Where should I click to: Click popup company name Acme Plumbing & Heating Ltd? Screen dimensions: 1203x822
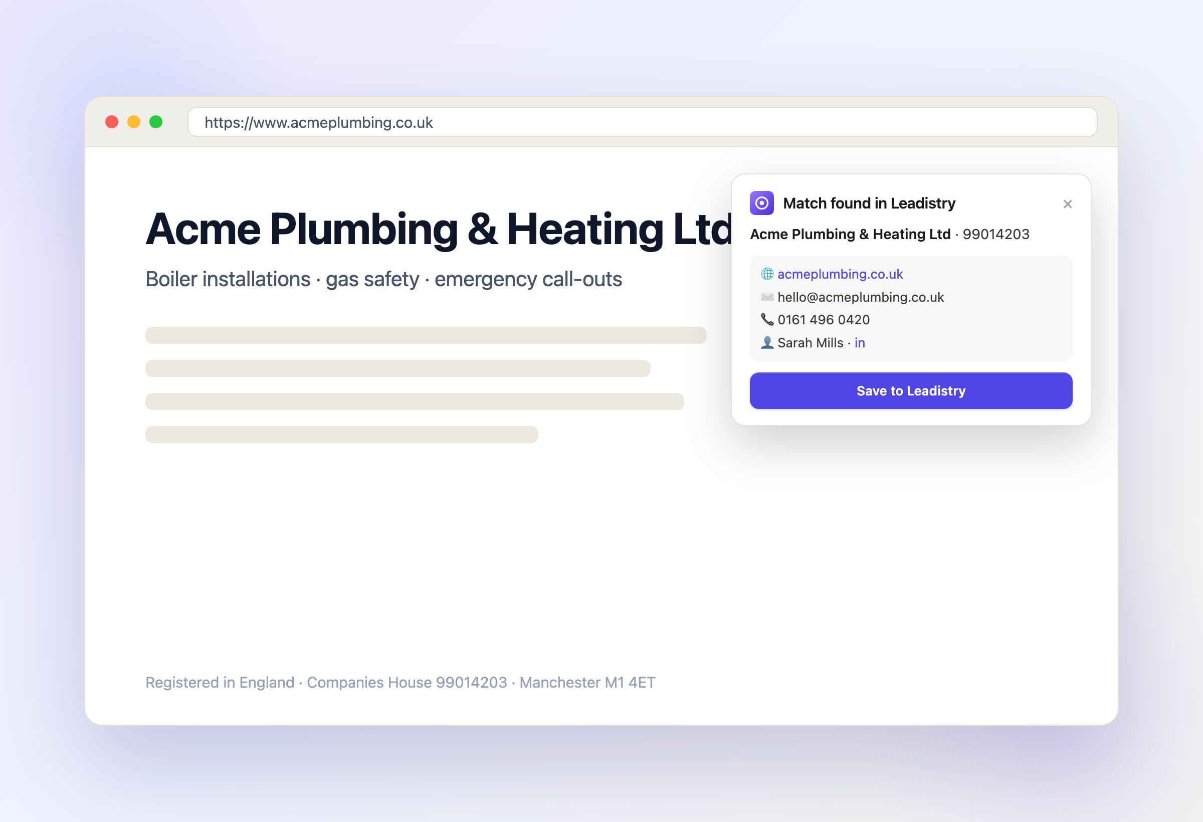pyautogui.click(x=851, y=234)
